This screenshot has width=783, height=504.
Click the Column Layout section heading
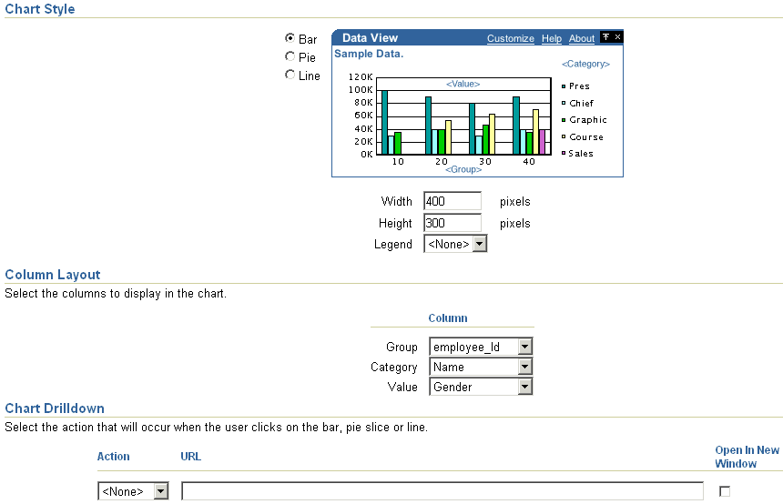click(53, 275)
